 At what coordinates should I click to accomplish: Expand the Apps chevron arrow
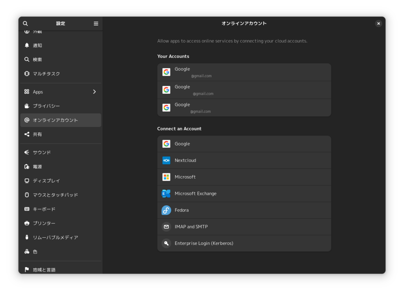click(x=94, y=92)
